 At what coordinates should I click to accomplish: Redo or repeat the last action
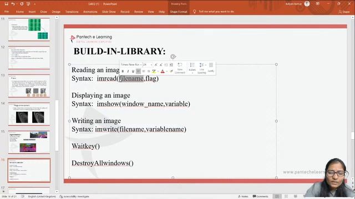[22, 4]
